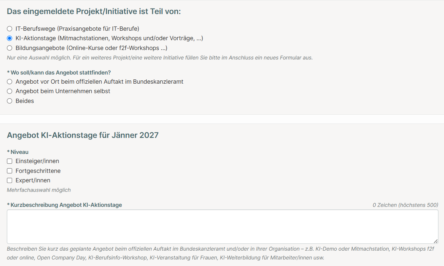Click the text area resize handle

click(435, 241)
